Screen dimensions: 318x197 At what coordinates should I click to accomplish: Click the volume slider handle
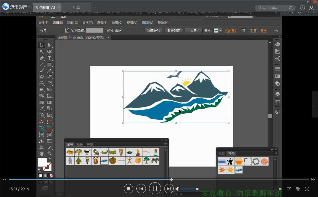pos(197,189)
